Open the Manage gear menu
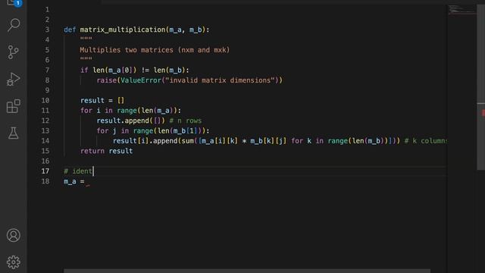This screenshot has height=273, width=485. pos(14,262)
